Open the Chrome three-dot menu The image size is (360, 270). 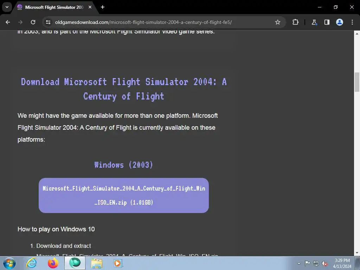[x=352, y=22]
